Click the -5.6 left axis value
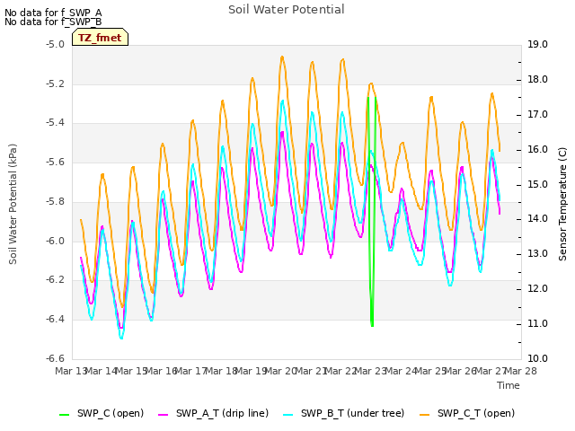 [x=55, y=162]
